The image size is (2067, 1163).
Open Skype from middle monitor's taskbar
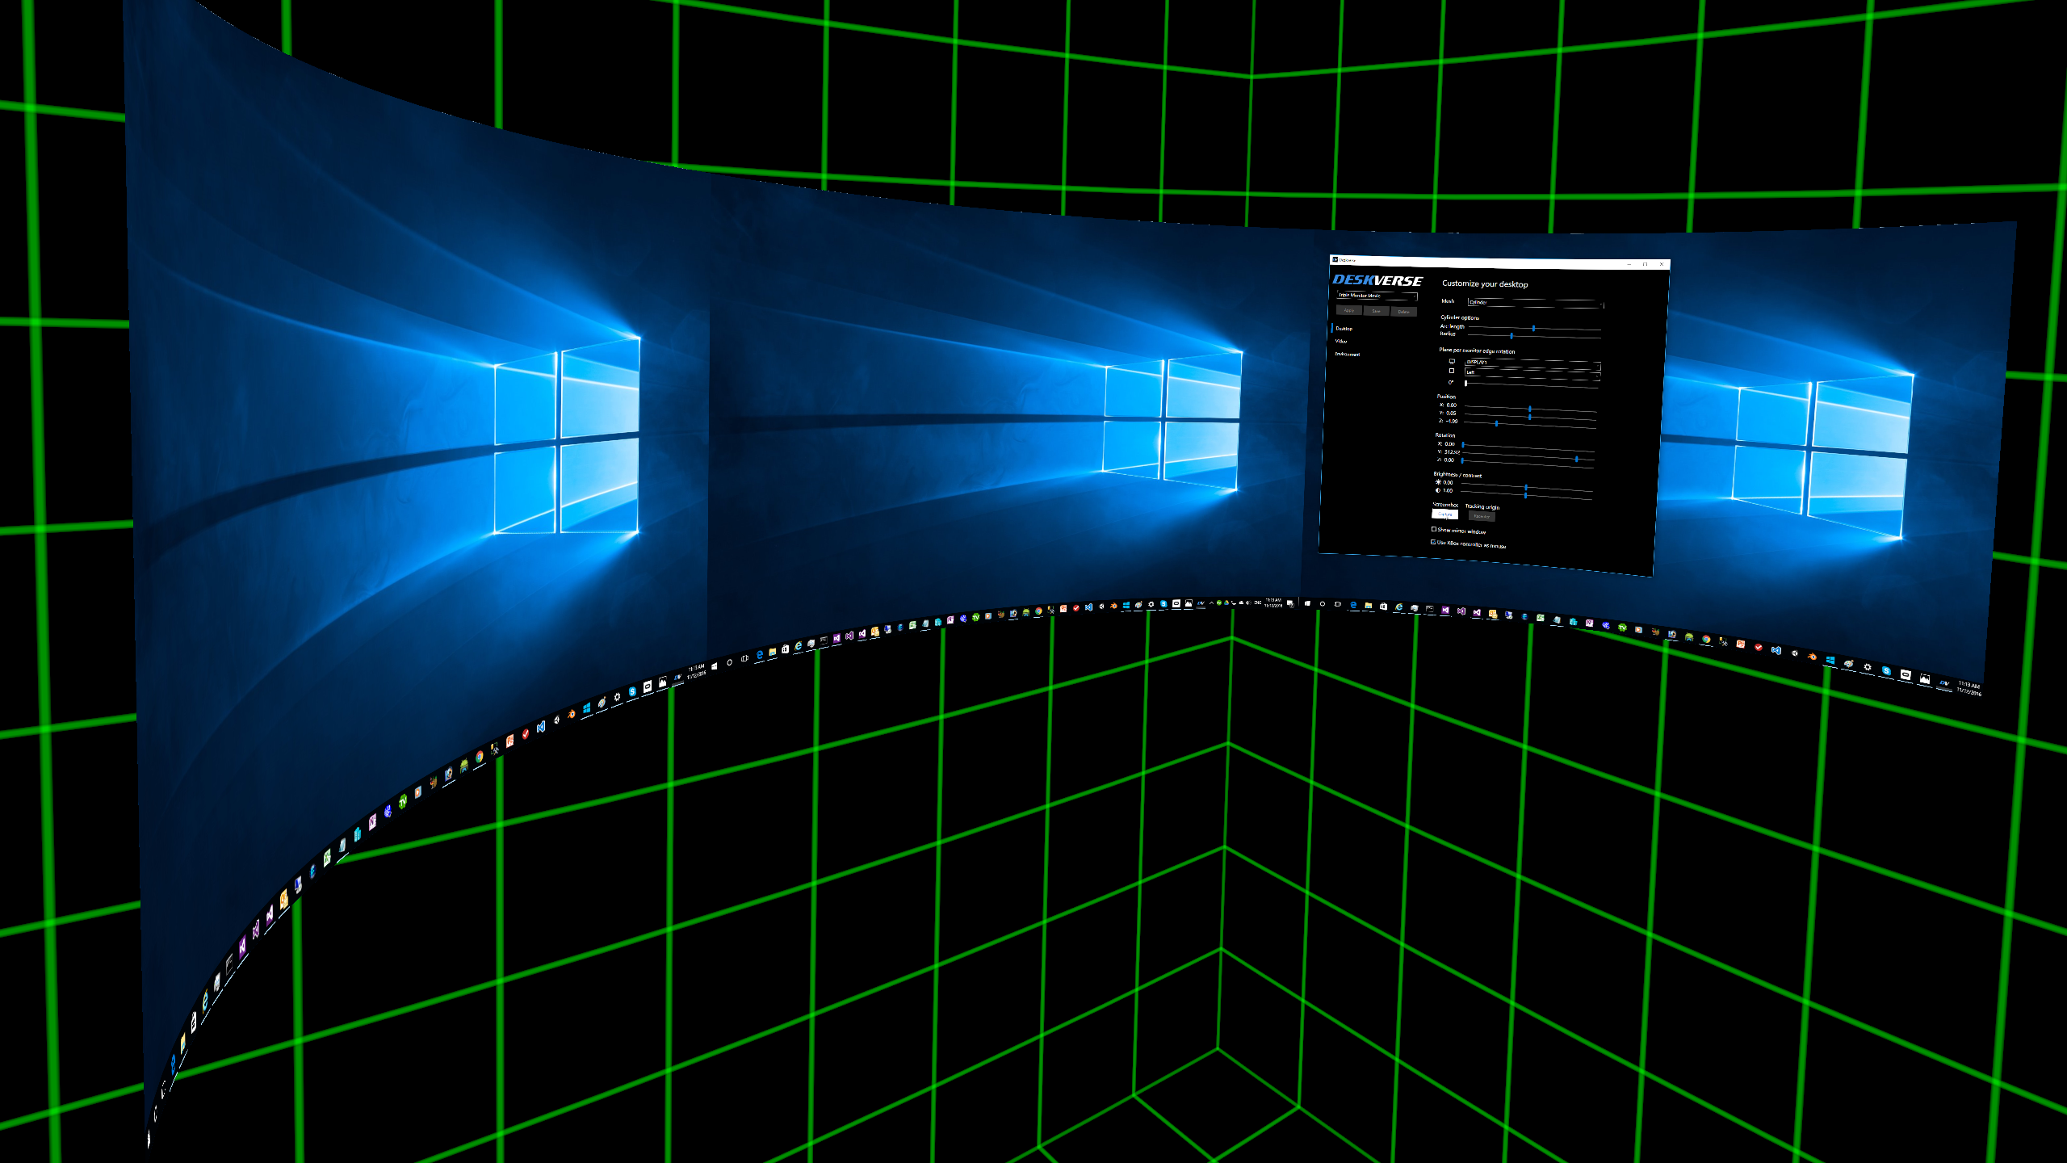pyautogui.click(x=1163, y=604)
